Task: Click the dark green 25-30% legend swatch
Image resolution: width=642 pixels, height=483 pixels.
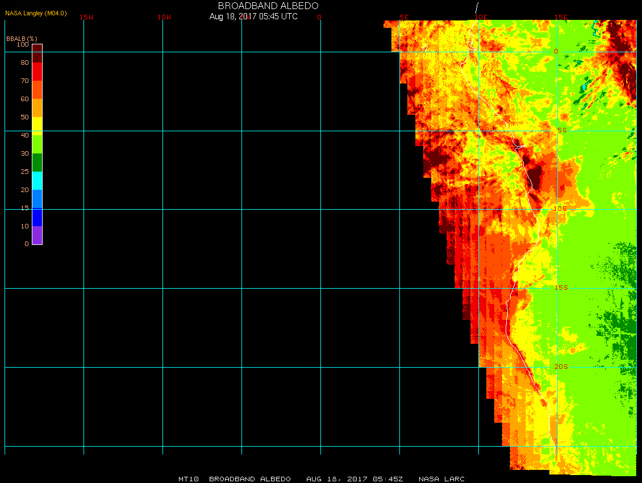Action: click(37, 163)
